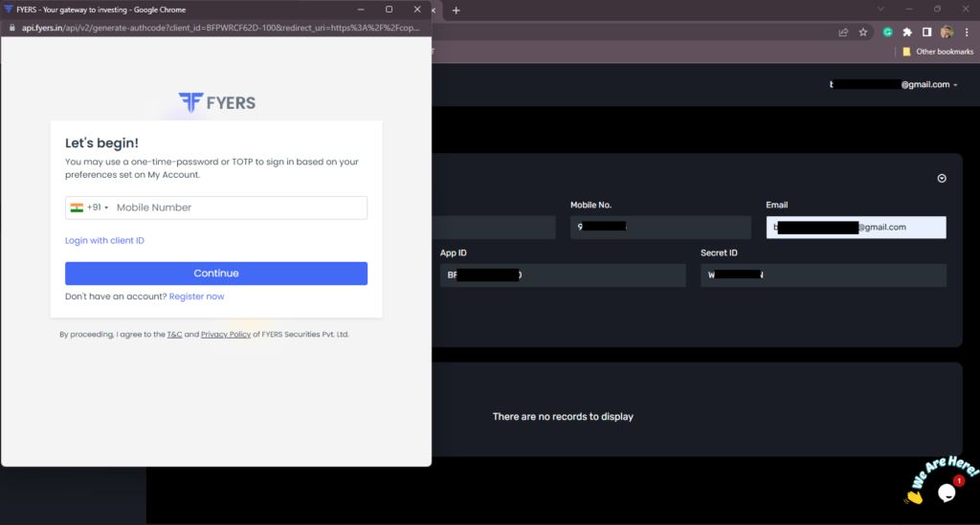Image resolution: width=980 pixels, height=525 pixels.
Task: Close the background browser tab
Action: [434, 10]
